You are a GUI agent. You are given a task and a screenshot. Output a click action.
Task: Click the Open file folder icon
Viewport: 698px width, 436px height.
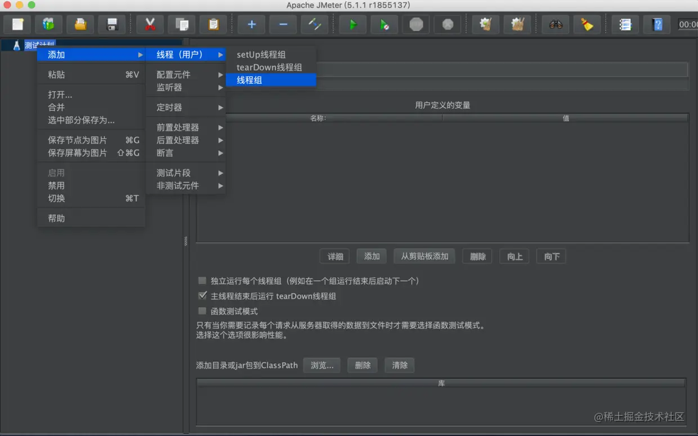tap(80, 24)
